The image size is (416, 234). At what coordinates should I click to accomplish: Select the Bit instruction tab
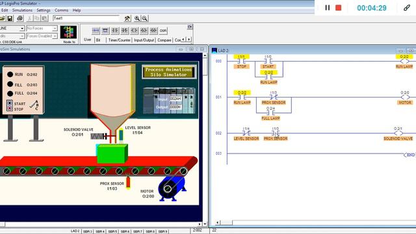click(98, 40)
